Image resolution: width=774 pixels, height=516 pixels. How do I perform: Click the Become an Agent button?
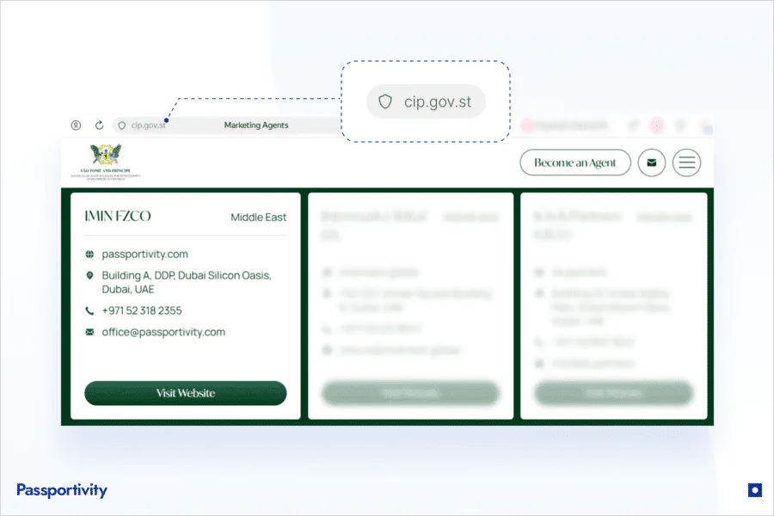pos(575,163)
